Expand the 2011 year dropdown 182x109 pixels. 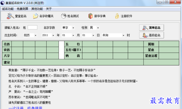pyautogui.click(x=53, y=35)
